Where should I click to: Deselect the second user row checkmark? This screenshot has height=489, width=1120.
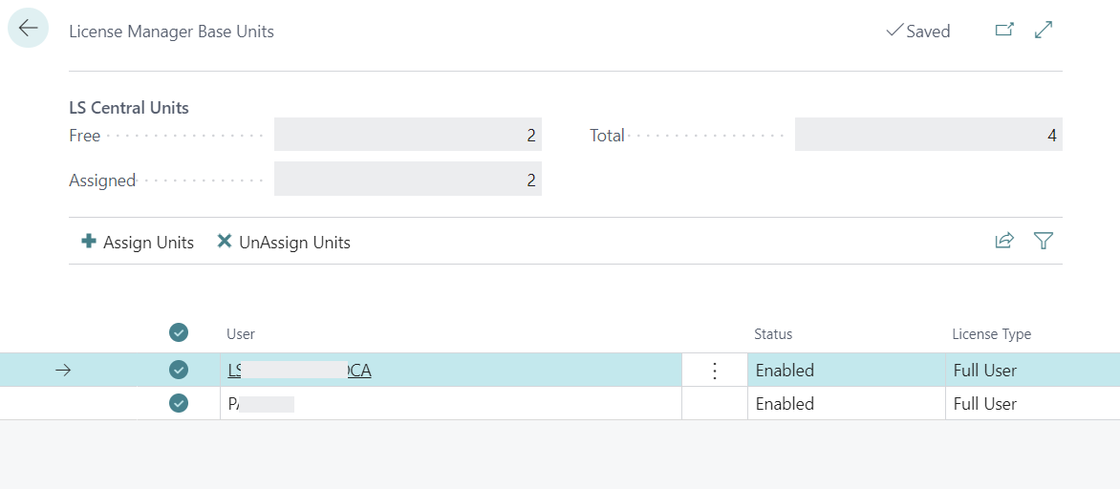tap(179, 403)
